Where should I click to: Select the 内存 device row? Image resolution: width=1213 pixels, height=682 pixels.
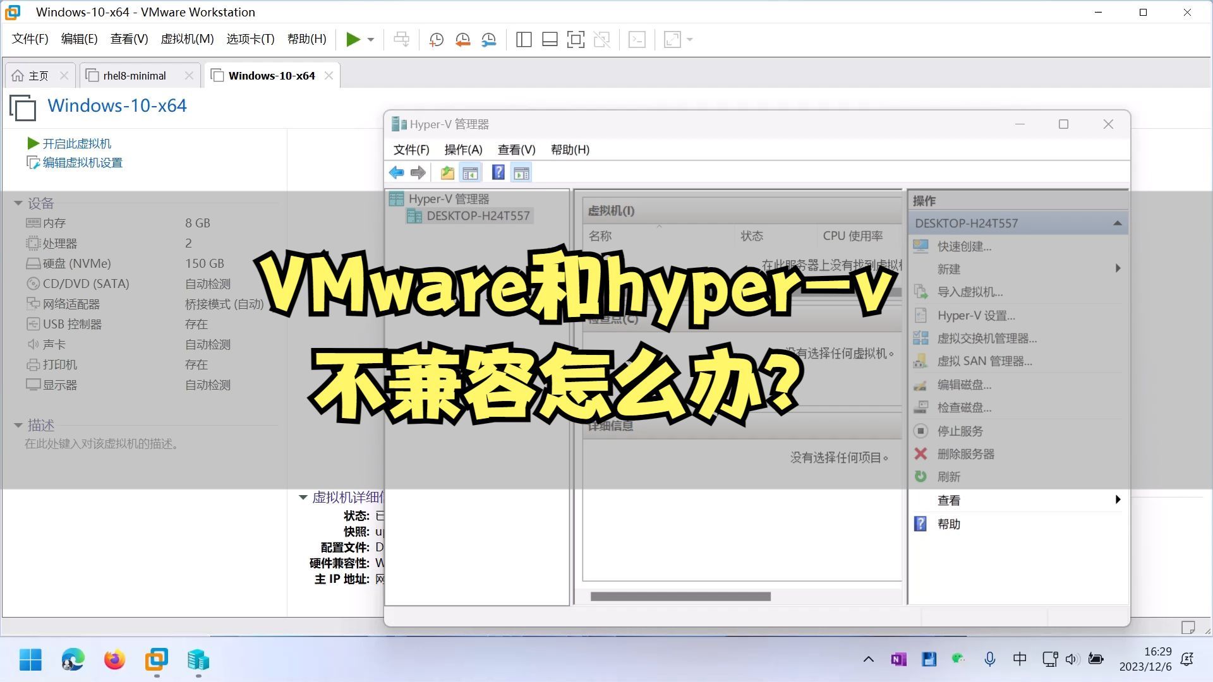pos(145,224)
